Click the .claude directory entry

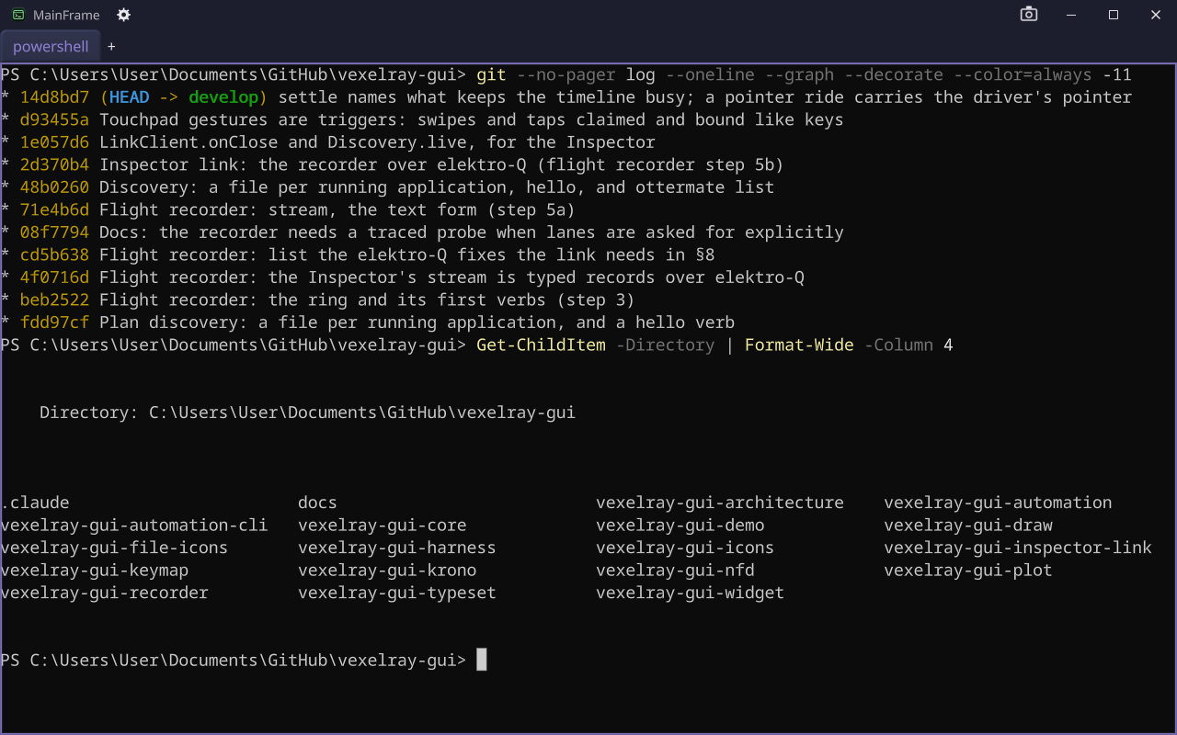[x=35, y=503]
